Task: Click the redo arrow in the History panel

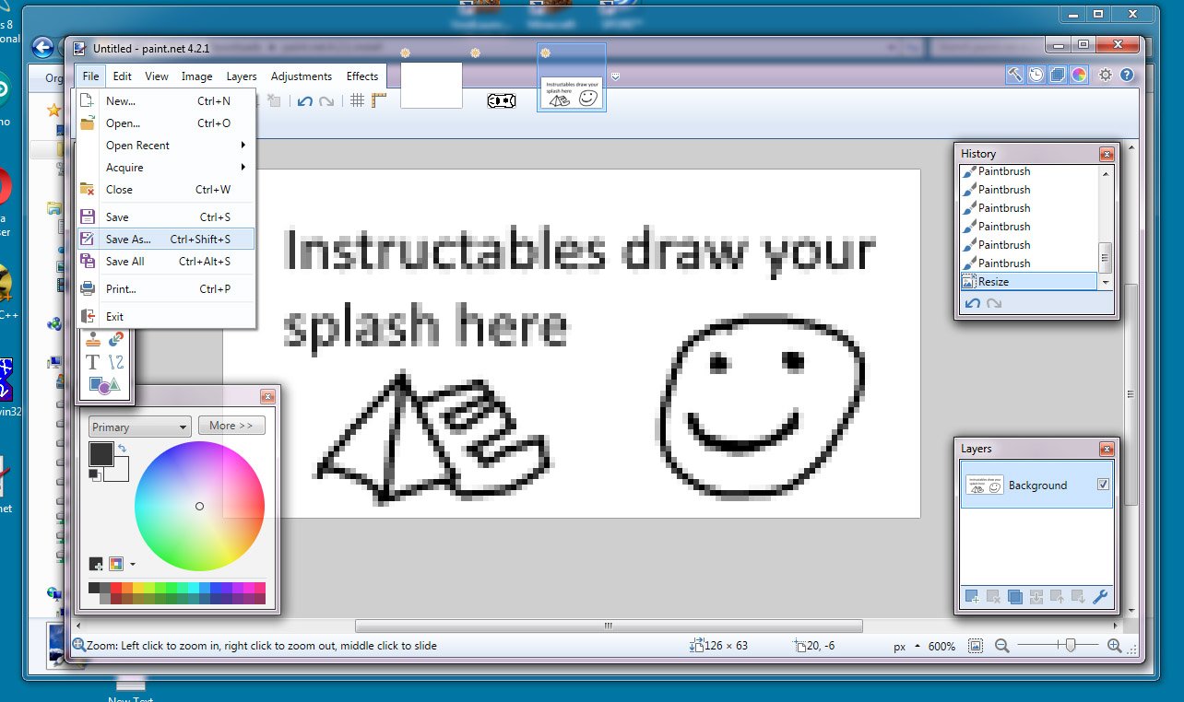Action: (994, 303)
